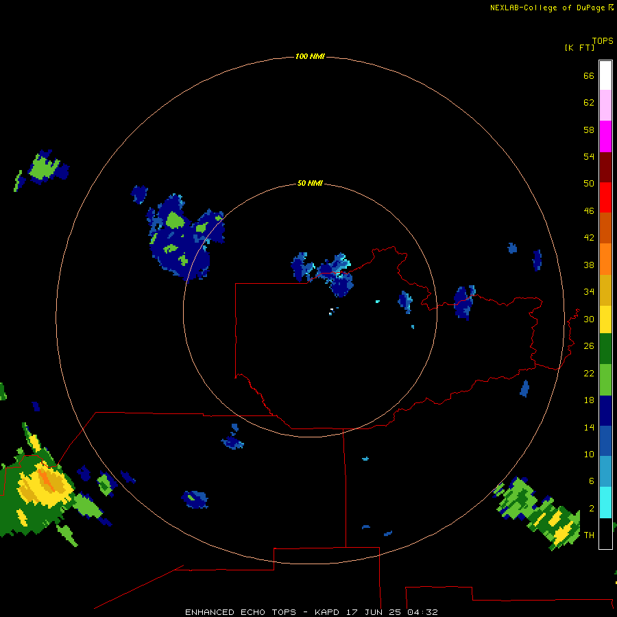The width and height of the screenshot is (617, 617).
Task: Click the orange core of southwest storm
Action: [47, 480]
